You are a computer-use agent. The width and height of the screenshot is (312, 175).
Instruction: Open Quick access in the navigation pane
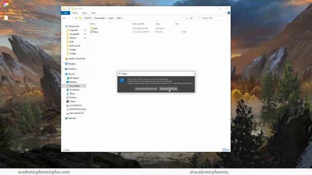[x=74, y=26]
